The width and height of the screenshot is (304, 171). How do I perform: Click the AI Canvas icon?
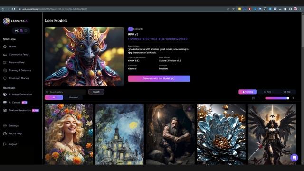5,103
